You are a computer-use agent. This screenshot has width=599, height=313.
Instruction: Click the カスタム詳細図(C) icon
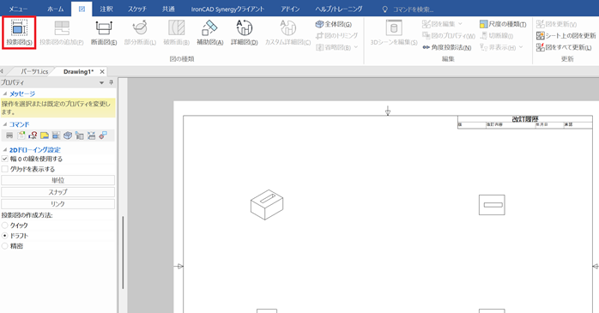287,33
